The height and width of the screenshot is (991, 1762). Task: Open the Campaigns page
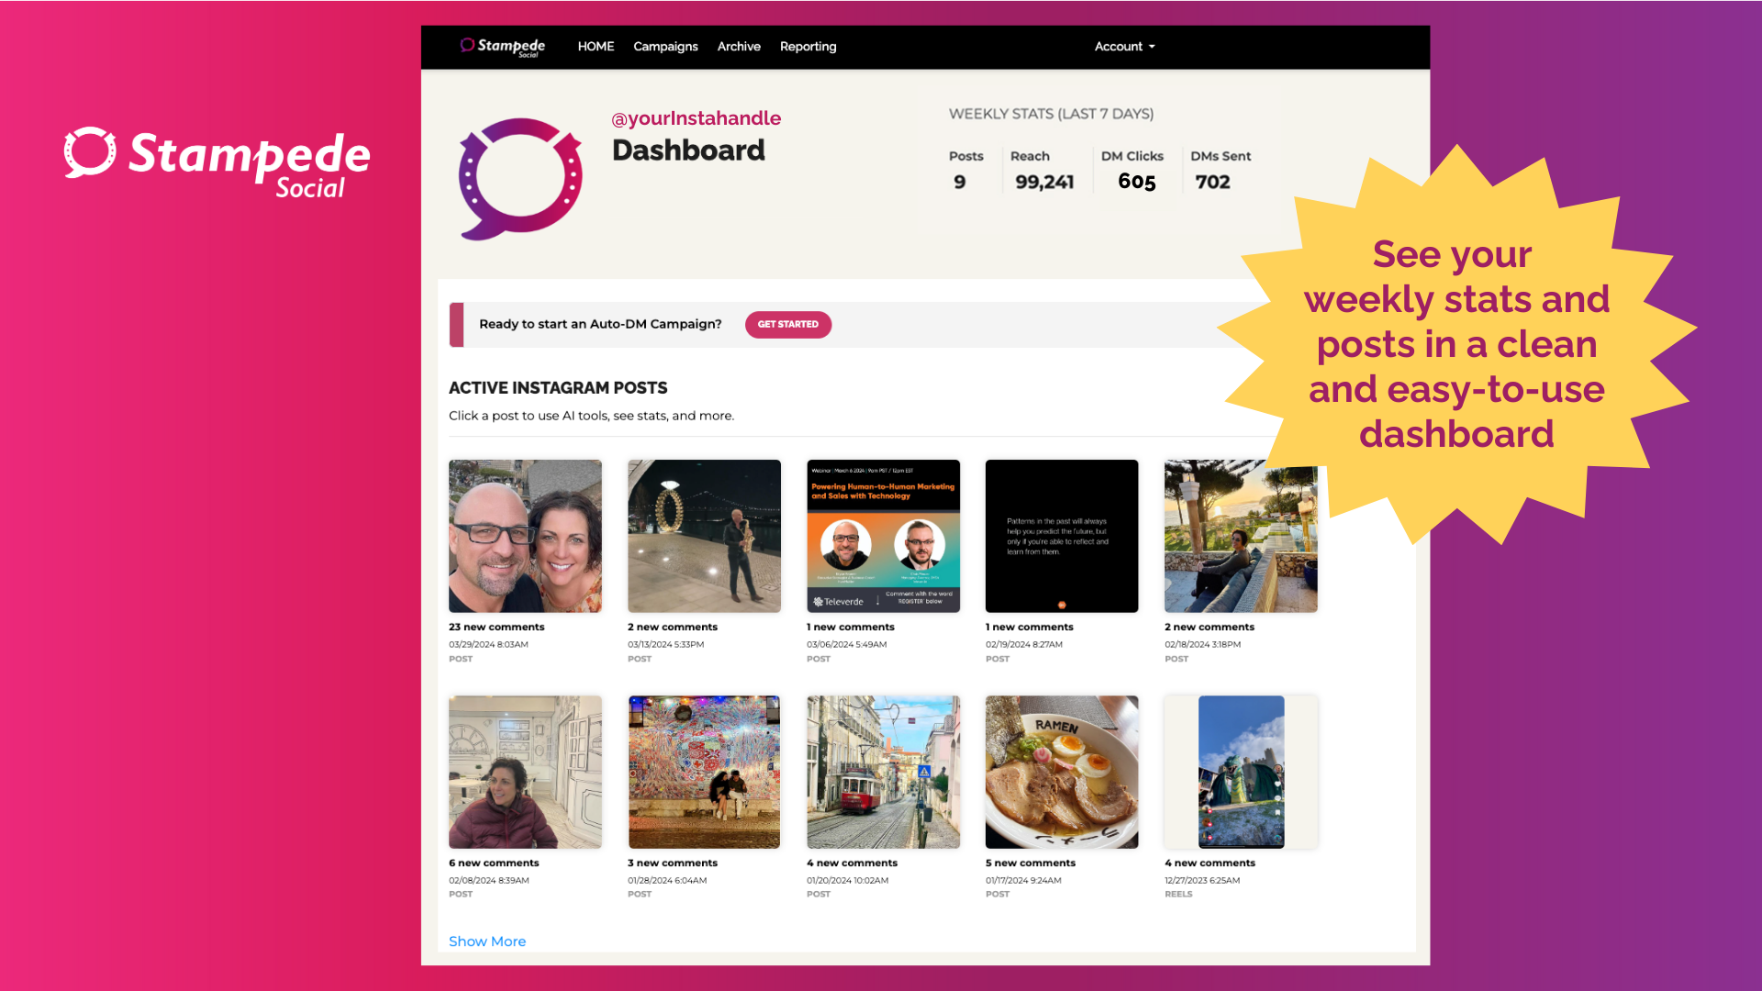tap(665, 47)
